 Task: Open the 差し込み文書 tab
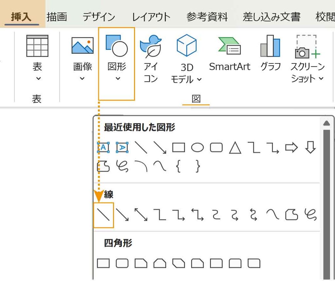click(x=272, y=17)
